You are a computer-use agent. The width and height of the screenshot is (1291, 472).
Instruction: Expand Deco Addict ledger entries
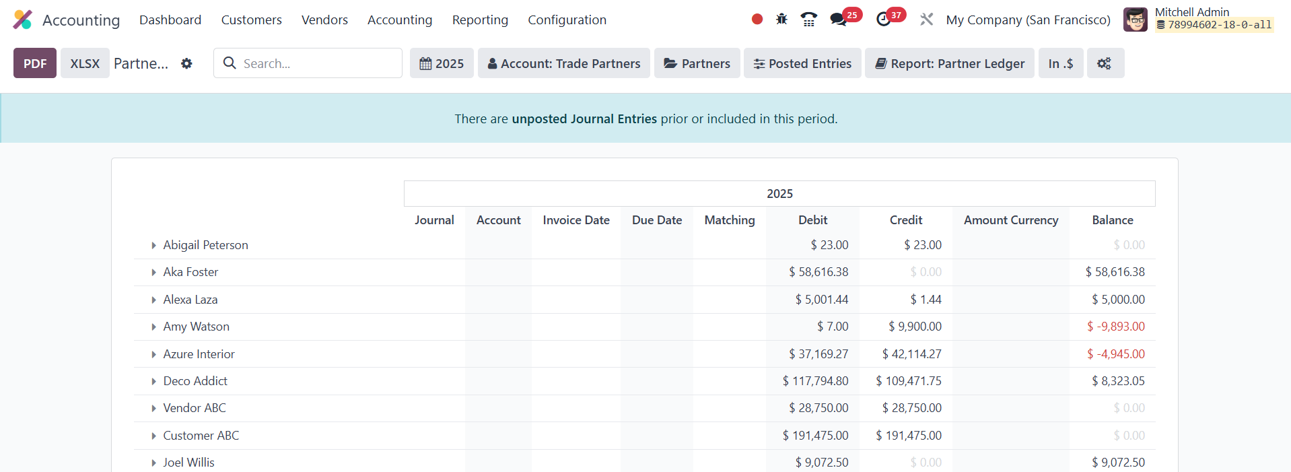click(x=154, y=382)
